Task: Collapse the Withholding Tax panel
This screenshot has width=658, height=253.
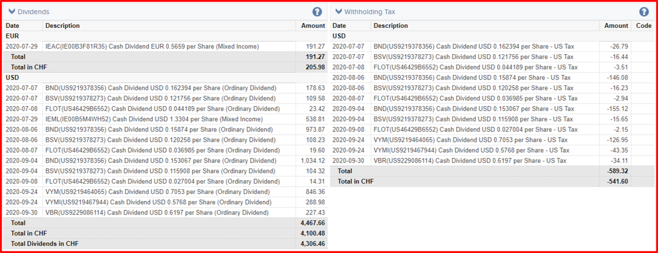Action: [338, 12]
